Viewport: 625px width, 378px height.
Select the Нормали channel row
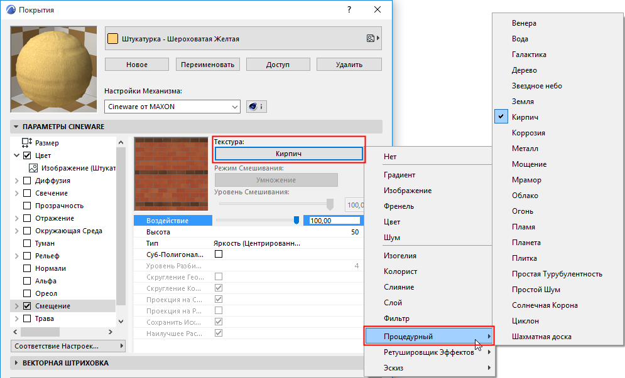[x=63, y=268]
